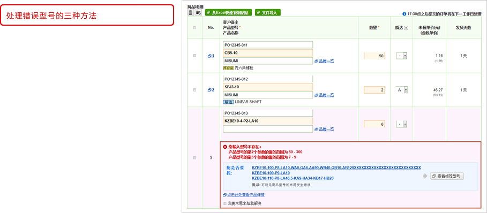Click the price text 46.27

tap(438, 90)
